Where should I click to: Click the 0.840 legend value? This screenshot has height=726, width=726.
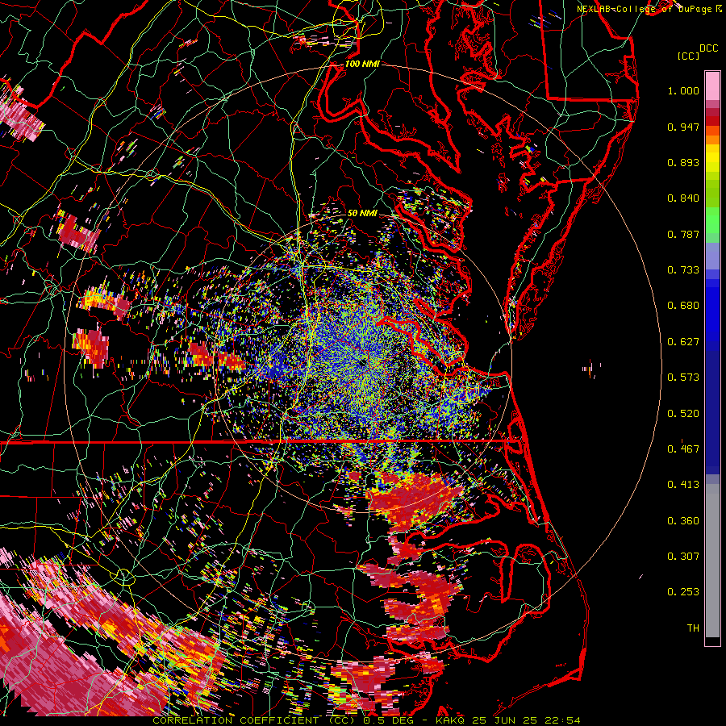tap(683, 198)
